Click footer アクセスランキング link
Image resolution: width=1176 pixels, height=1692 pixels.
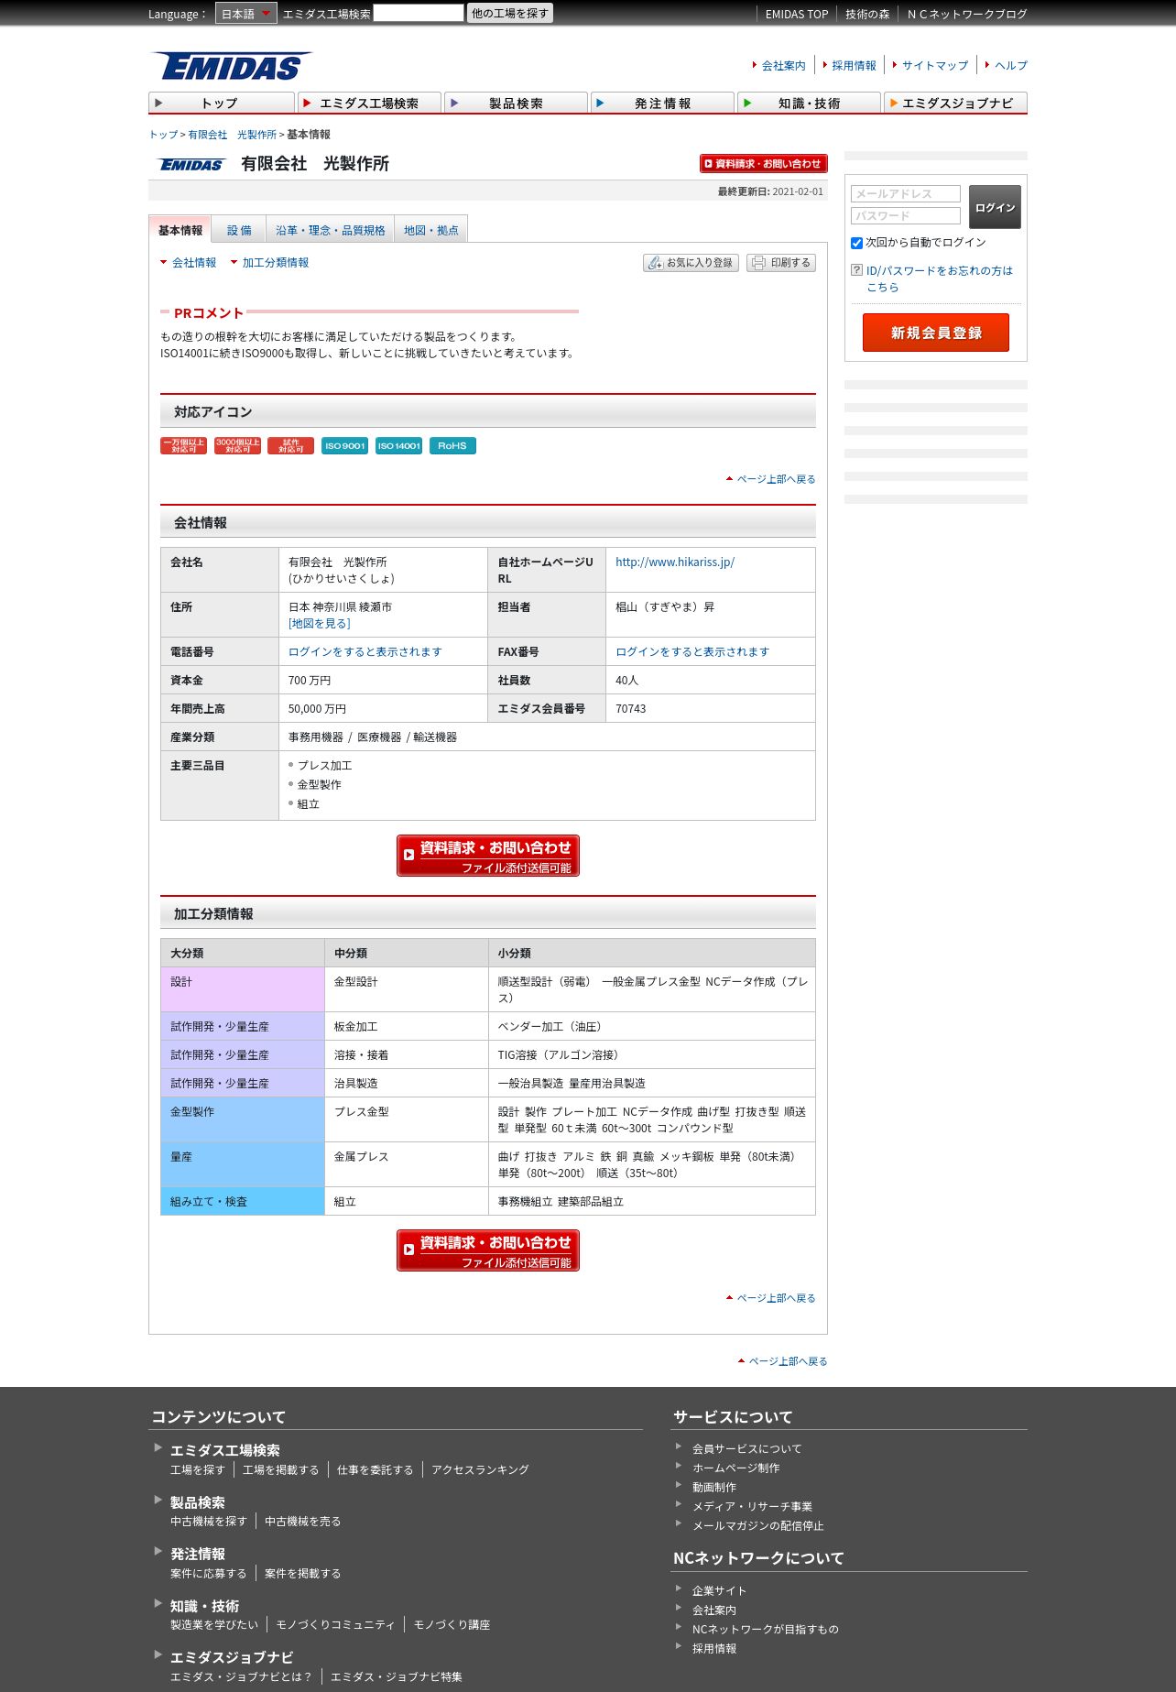point(480,1470)
